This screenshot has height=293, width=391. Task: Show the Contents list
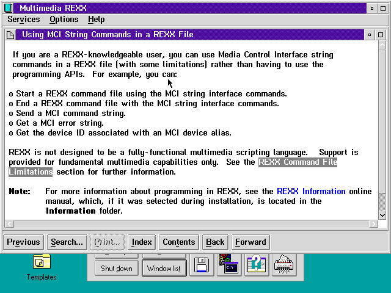pyautogui.click(x=179, y=242)
